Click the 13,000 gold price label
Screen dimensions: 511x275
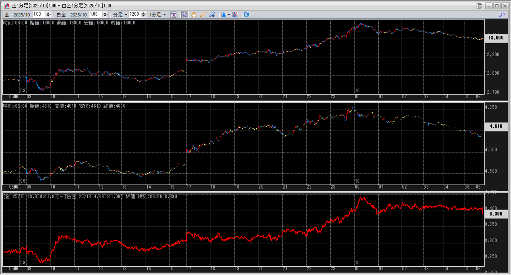pyautogui.click(x=496, y=38)
